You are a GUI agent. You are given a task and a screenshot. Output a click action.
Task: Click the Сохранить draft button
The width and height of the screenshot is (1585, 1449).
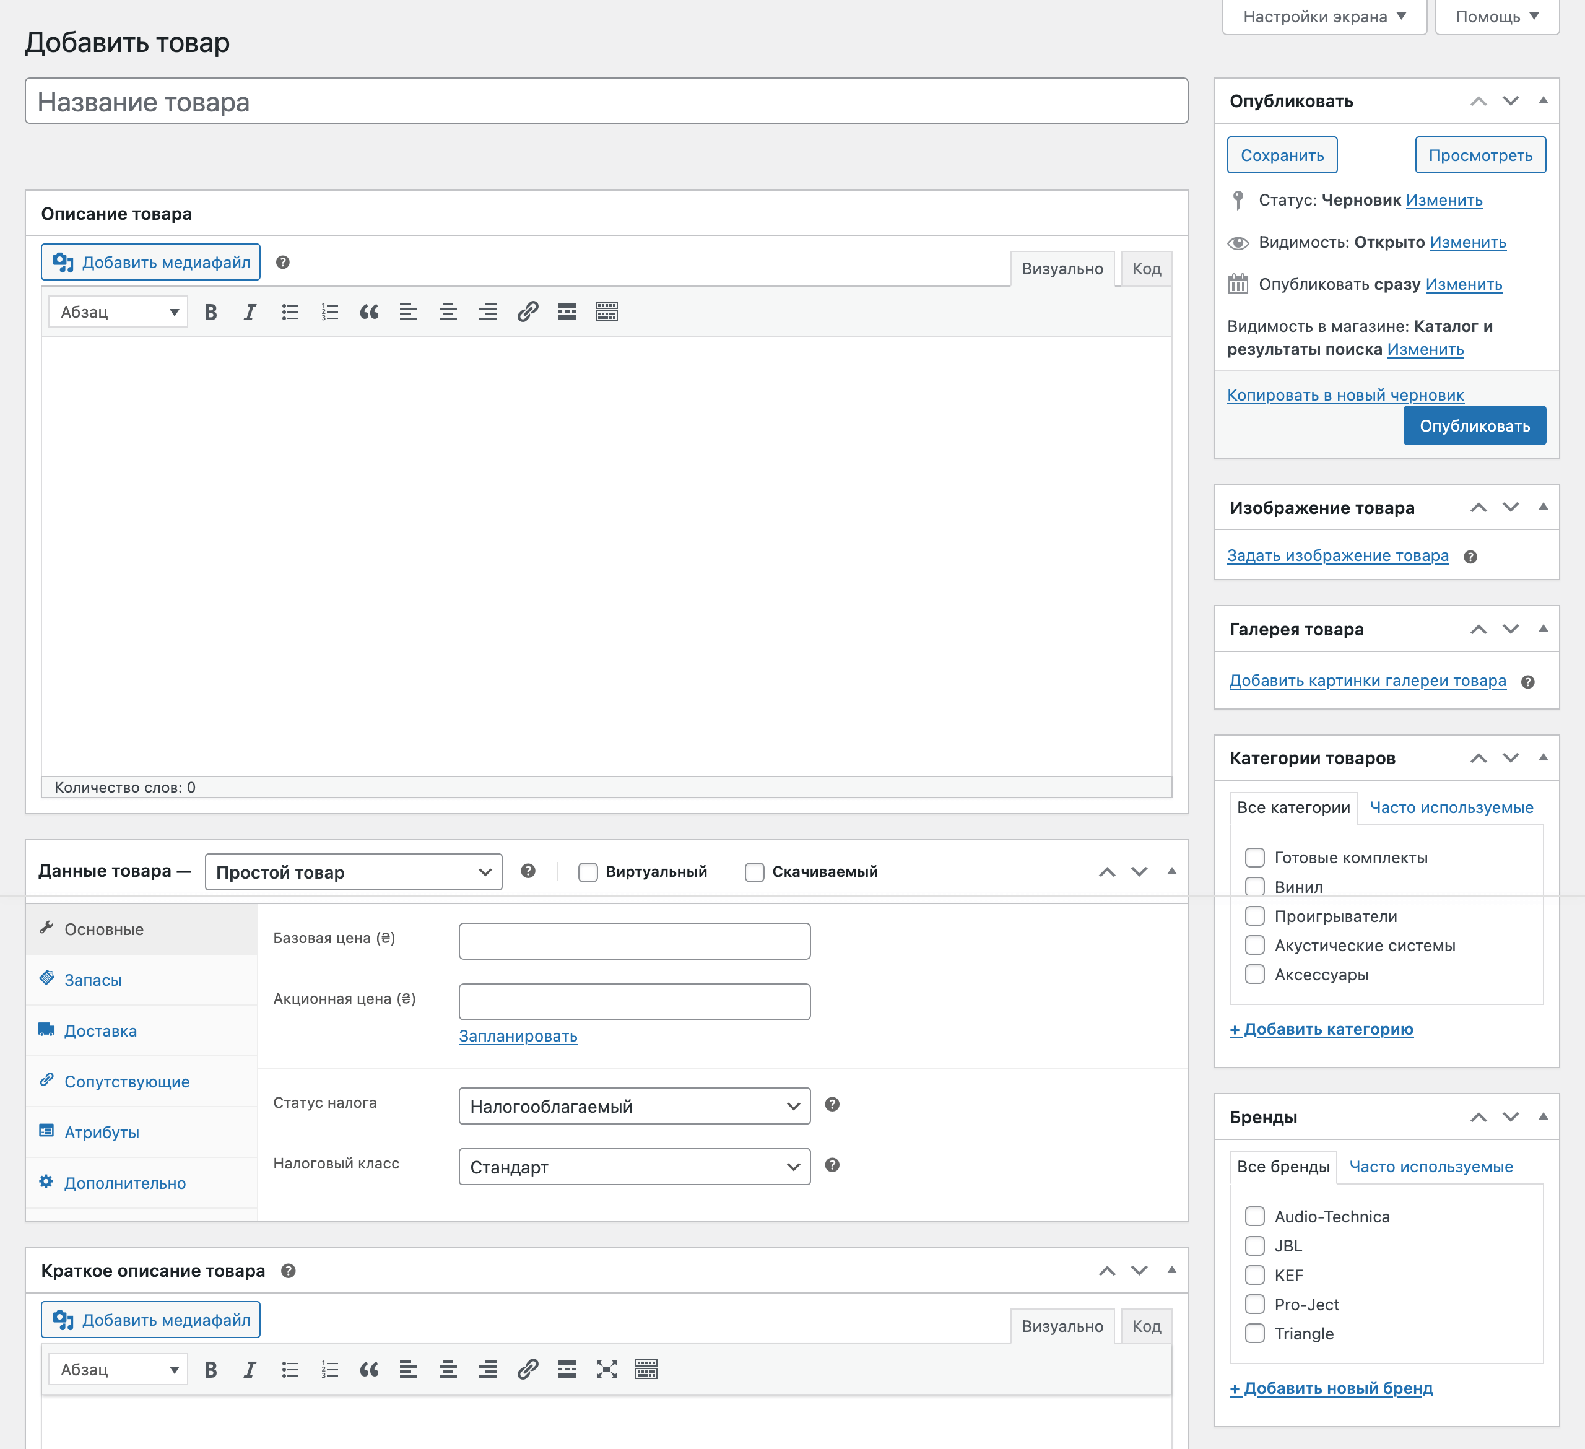coord(1282,155)
